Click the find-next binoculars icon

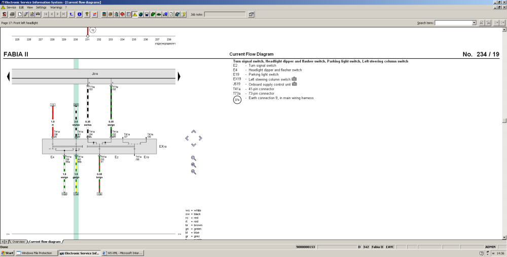[x=488, y=23]
